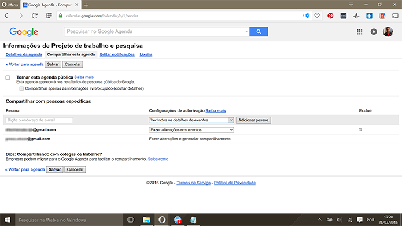This screenshot has height=226, width=402.
Task: Click the top Cancelar button
Action: coord(72,64)
